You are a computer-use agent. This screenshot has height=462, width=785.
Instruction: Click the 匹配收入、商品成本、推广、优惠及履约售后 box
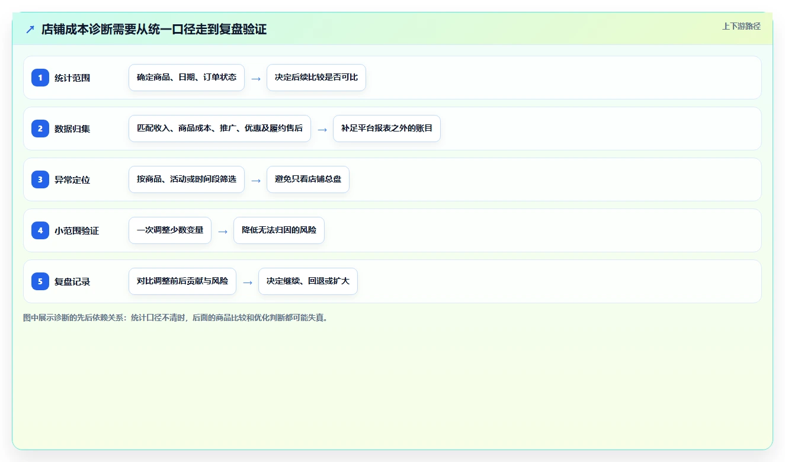pos(220,129)
